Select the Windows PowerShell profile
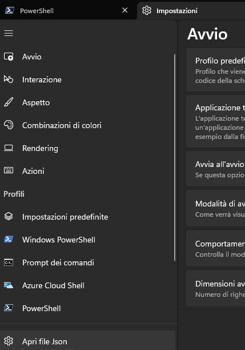 (x=87, y=240)
